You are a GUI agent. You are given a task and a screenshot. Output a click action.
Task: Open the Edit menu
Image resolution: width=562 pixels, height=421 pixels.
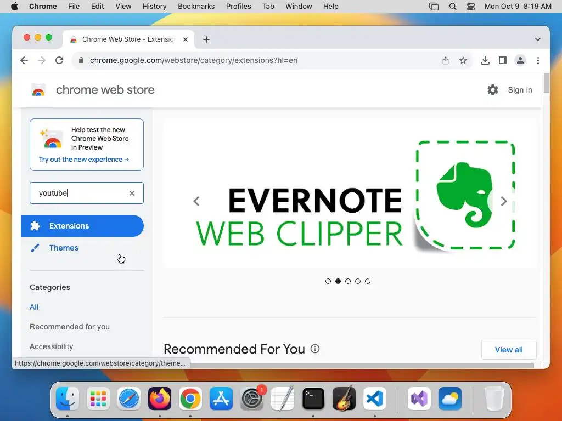click(97, 7)
